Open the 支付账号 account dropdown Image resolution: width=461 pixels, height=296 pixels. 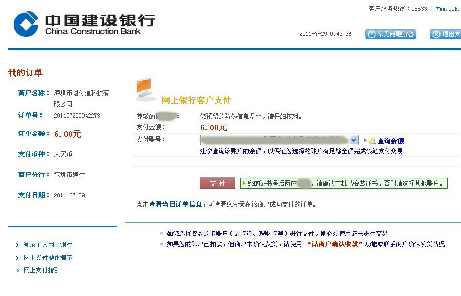tap(279, 140)
